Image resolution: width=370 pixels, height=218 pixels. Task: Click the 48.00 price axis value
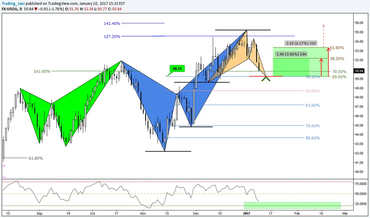(359, 97)
